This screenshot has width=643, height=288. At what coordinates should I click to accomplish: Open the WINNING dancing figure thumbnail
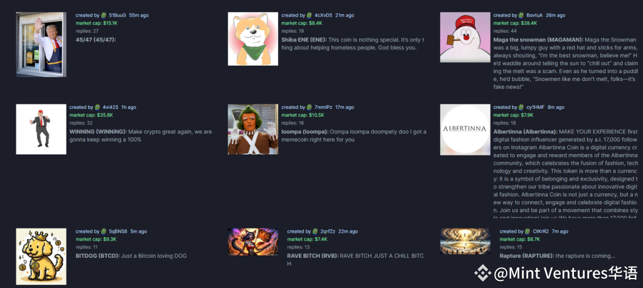pyautogui.click(x=41, y=129)
